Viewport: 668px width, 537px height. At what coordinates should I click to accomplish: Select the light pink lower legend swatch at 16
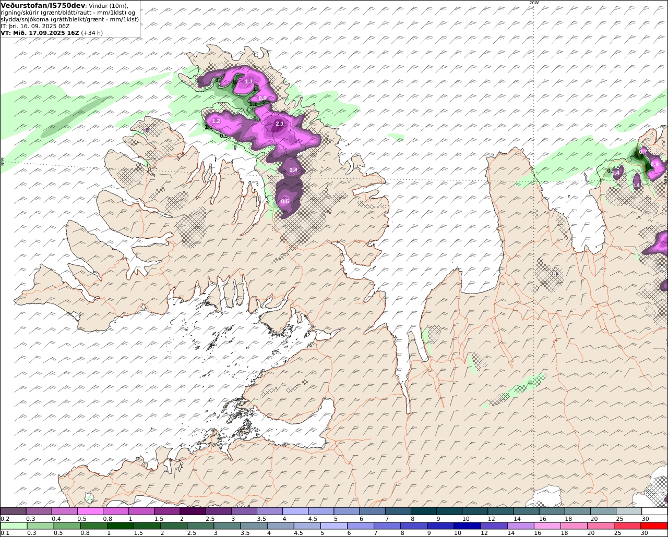tap(547, 526)
